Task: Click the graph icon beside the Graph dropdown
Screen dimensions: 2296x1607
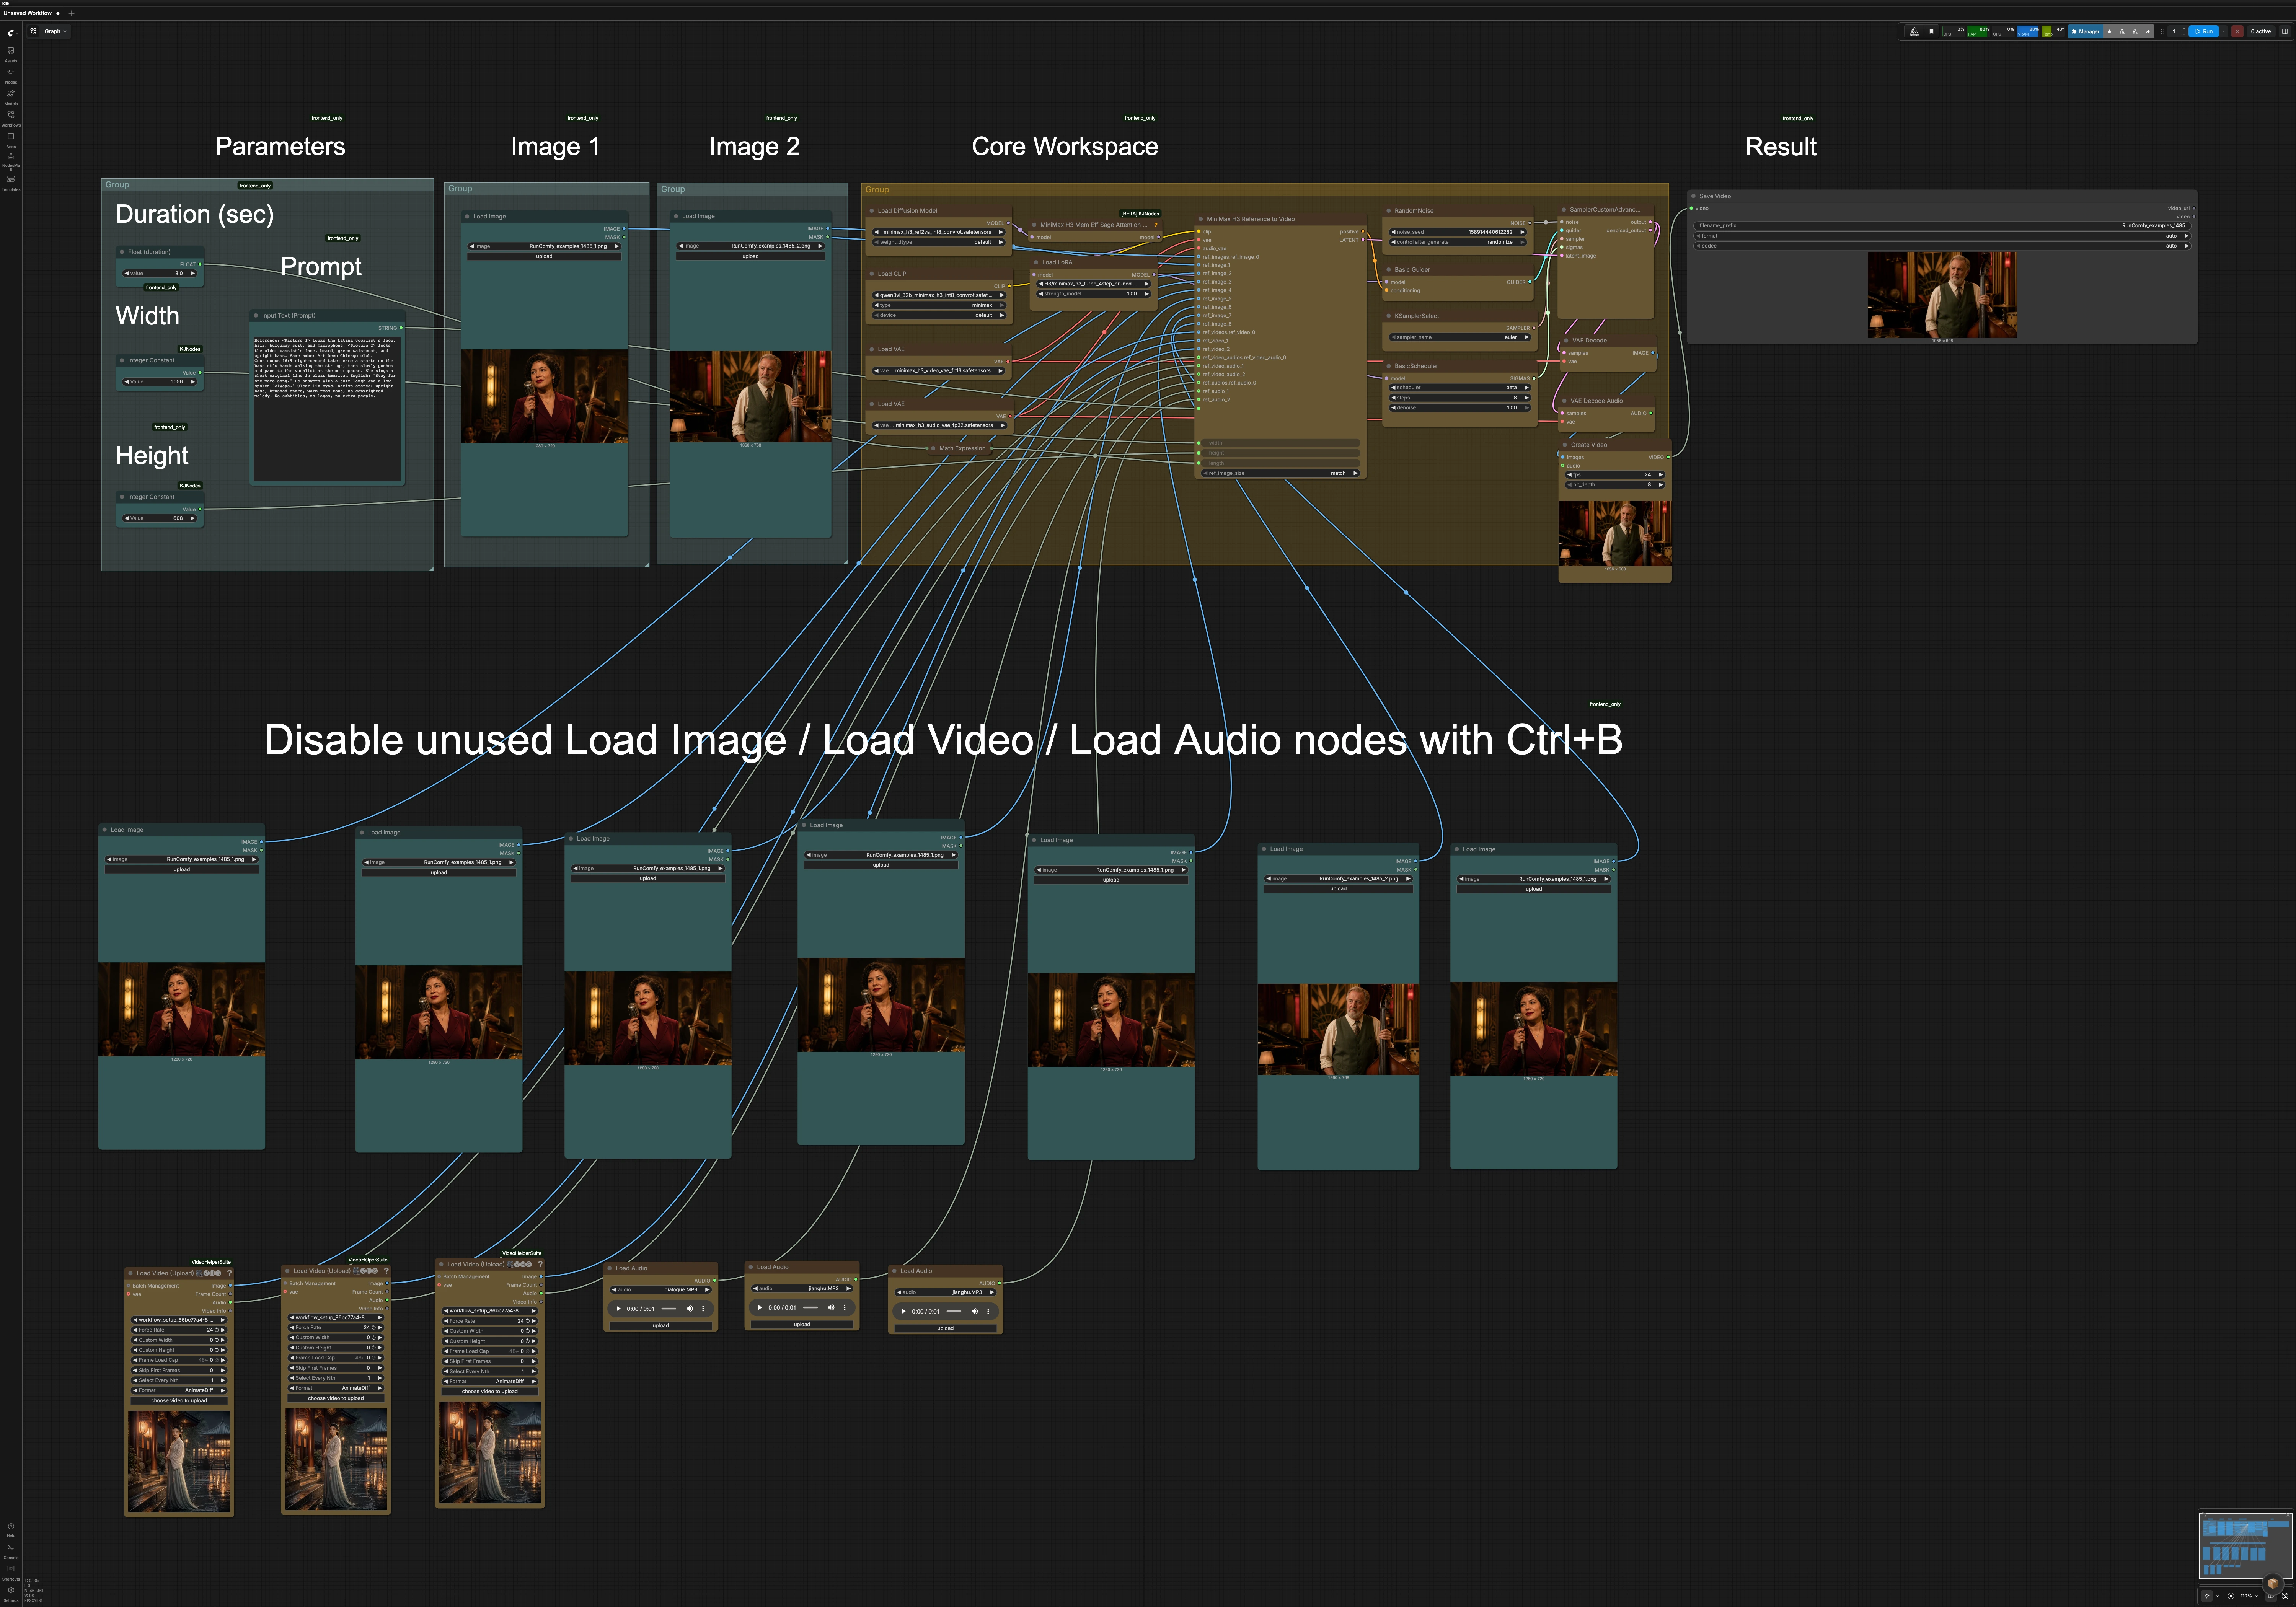Action: (x=33, y=31)
